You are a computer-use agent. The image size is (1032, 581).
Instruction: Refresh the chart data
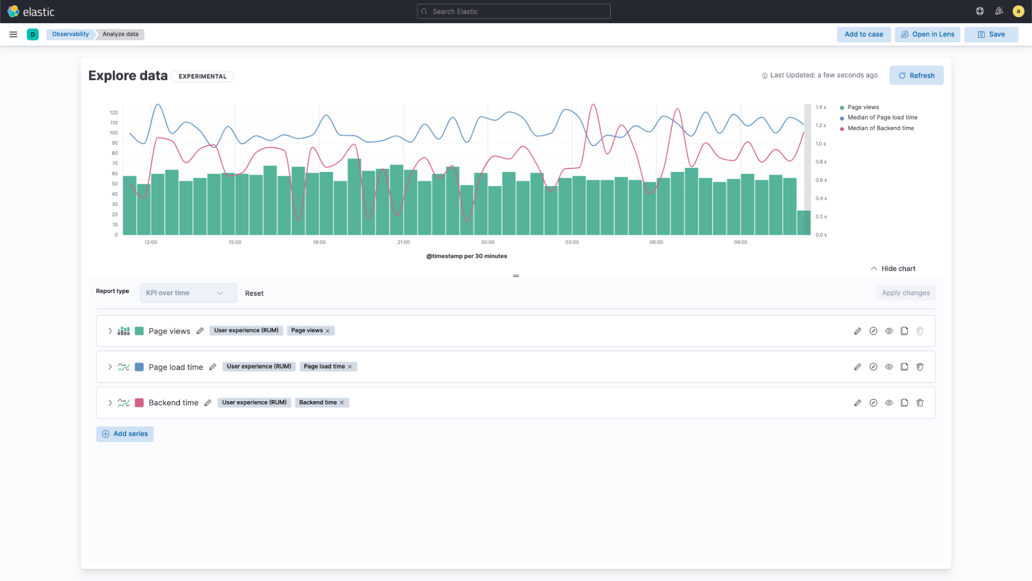(x=916, y=75)
